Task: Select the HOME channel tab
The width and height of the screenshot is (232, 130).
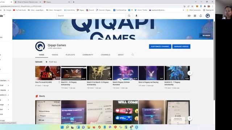Action: point(42,55)
